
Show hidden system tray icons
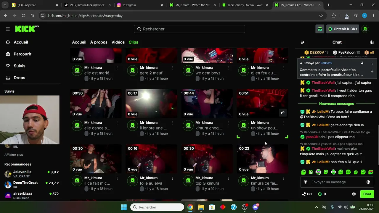[x=316, y=207]
